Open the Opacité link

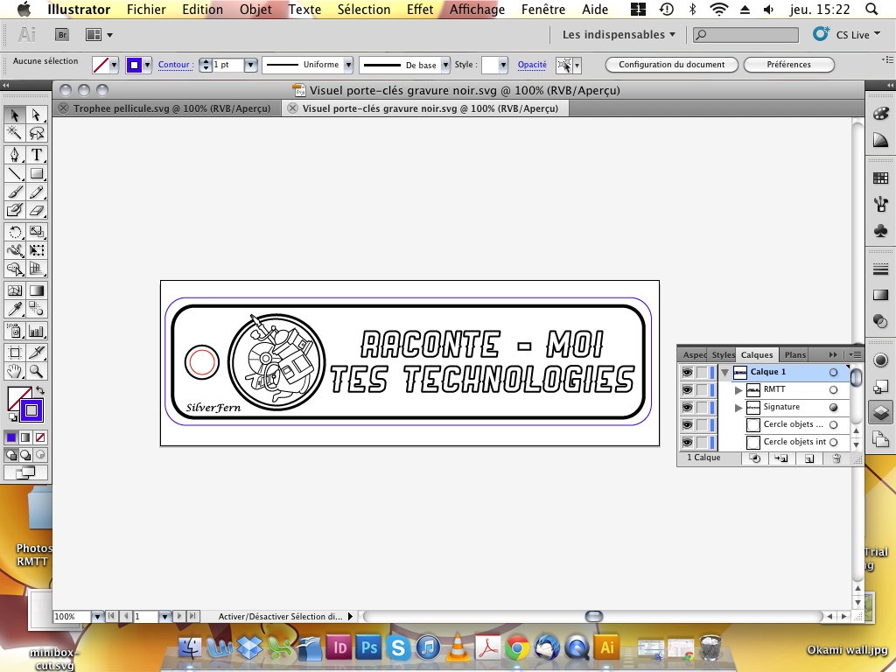coord(532,65)
